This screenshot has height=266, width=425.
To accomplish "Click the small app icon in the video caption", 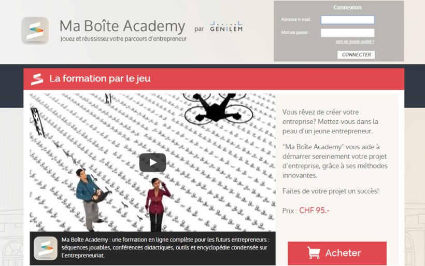I will point(46,248).
